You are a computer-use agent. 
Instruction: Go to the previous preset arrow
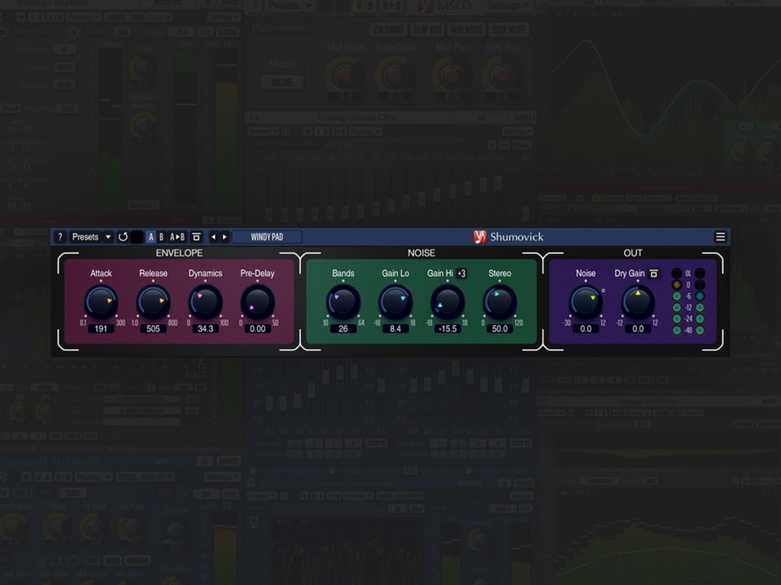[x=213, y=237]
